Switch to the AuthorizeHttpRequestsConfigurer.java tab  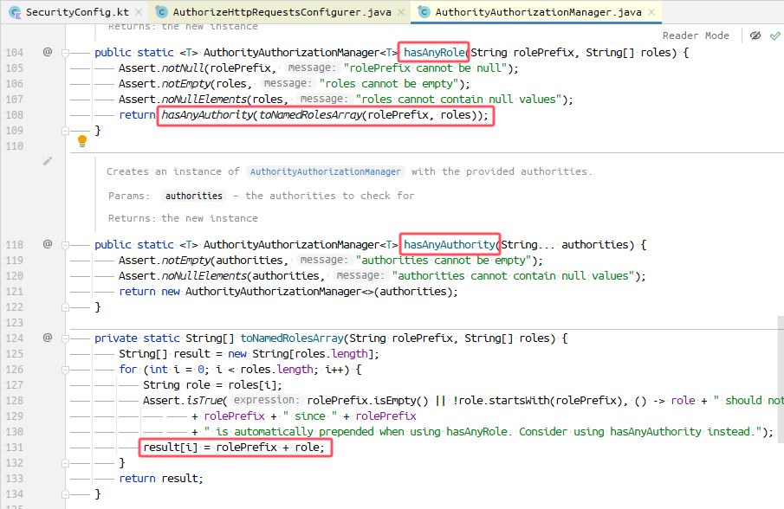pyautogui.click(x=282, y=12)
